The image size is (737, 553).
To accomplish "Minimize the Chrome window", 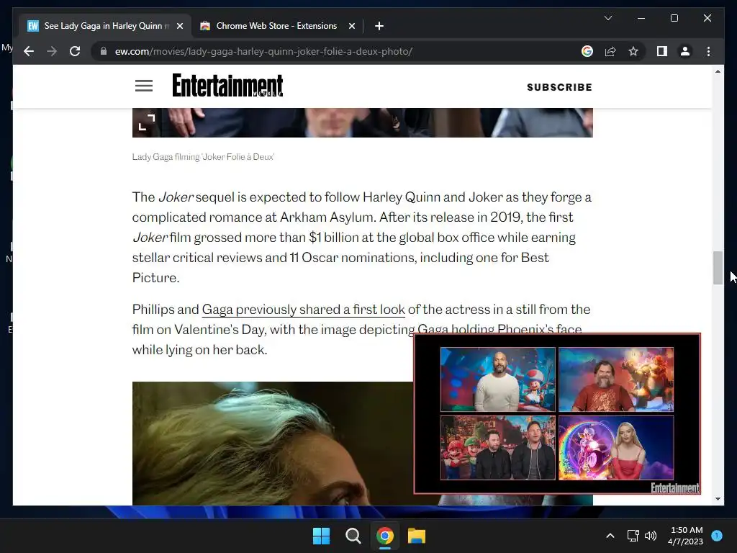I will [x=641, y=18].
